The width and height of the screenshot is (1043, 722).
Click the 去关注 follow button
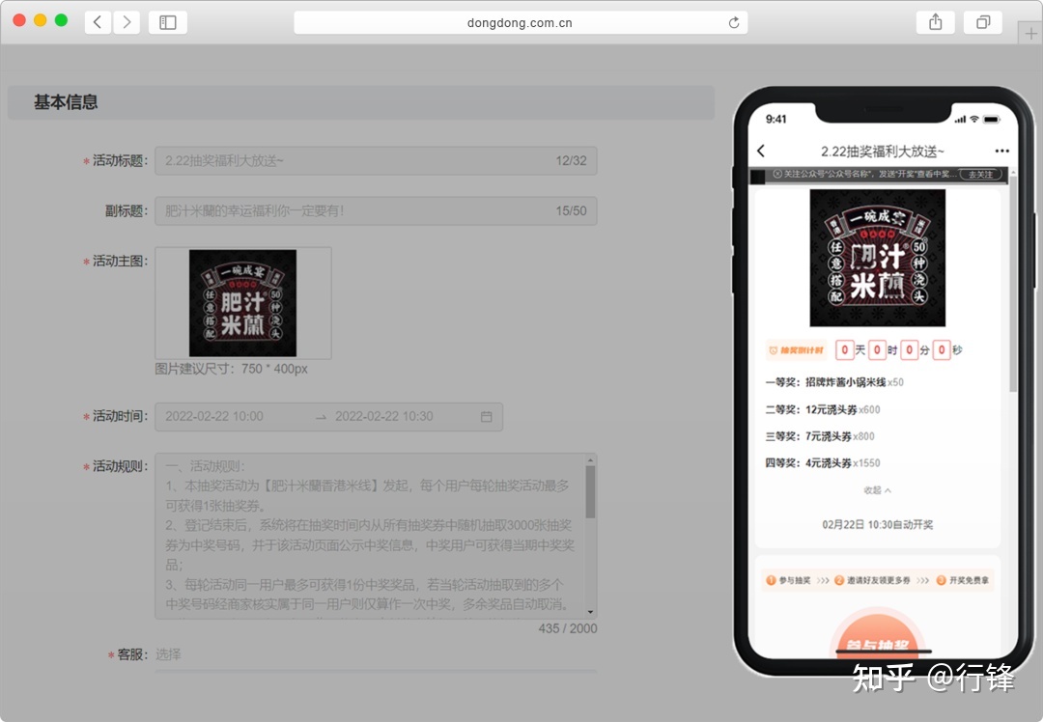pyautogui.click(x=980, y=175)
